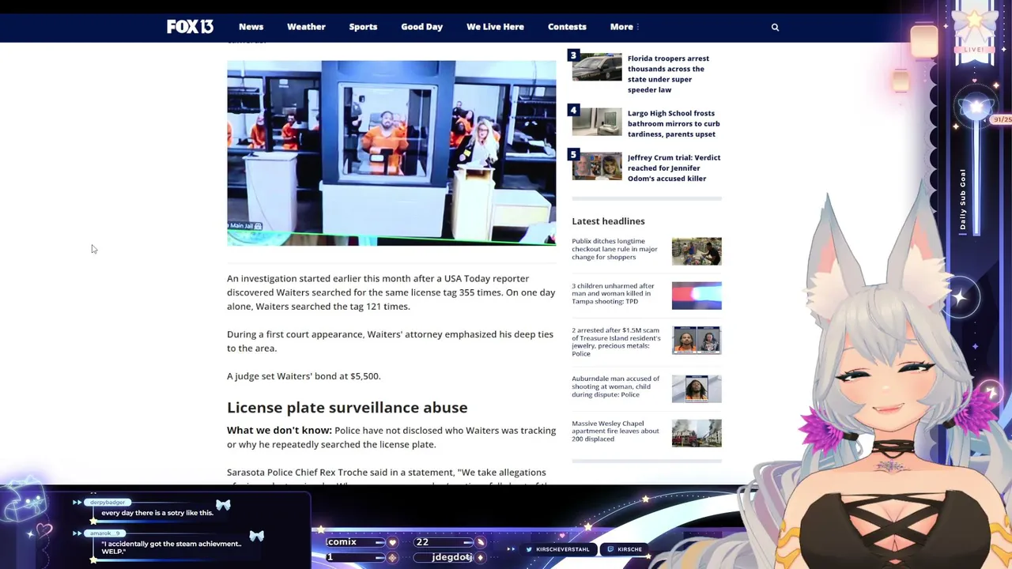Click the 'License plate surveillance abuse' heading
This screenshot has height=569, width=1012.
tap(347, 407)
